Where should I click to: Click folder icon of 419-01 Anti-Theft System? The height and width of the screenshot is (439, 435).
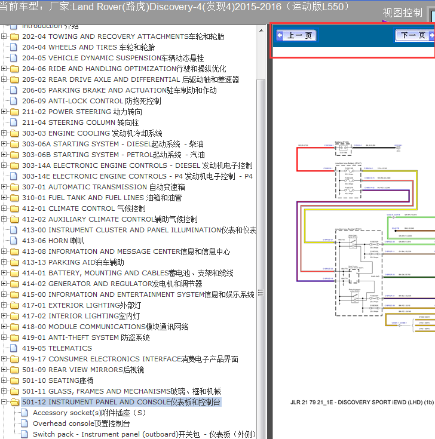14,337
